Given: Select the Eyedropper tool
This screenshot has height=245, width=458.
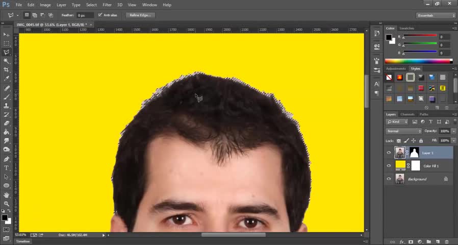Looking at the screenshot, I should point(6,79).
